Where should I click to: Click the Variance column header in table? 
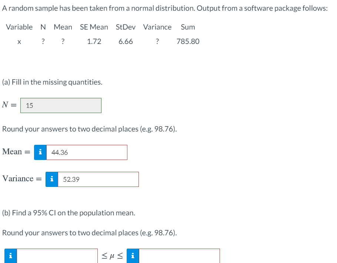(x=157, y=27)
